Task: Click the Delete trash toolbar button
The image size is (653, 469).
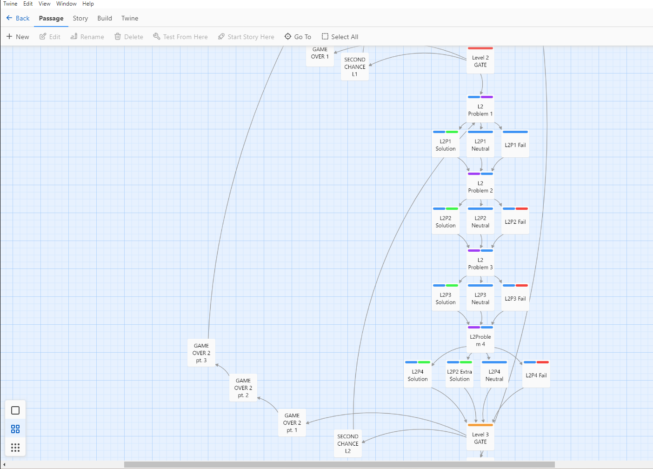Action: click(x=129, y=37)
